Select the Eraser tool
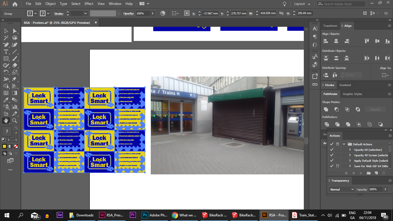Image resolution: width=393 pixels, height=221 pixels. pyautogui.click(x=15, y=65)
